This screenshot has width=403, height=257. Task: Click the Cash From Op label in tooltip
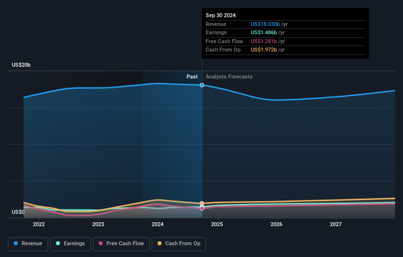click(223, 50)
